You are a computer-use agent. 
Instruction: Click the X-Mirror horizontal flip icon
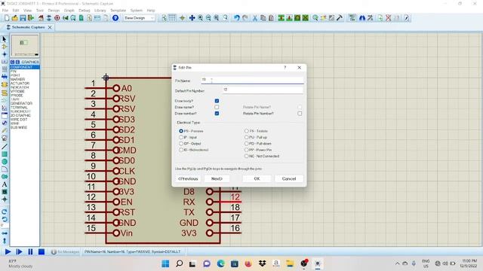[x=5, y=234]
